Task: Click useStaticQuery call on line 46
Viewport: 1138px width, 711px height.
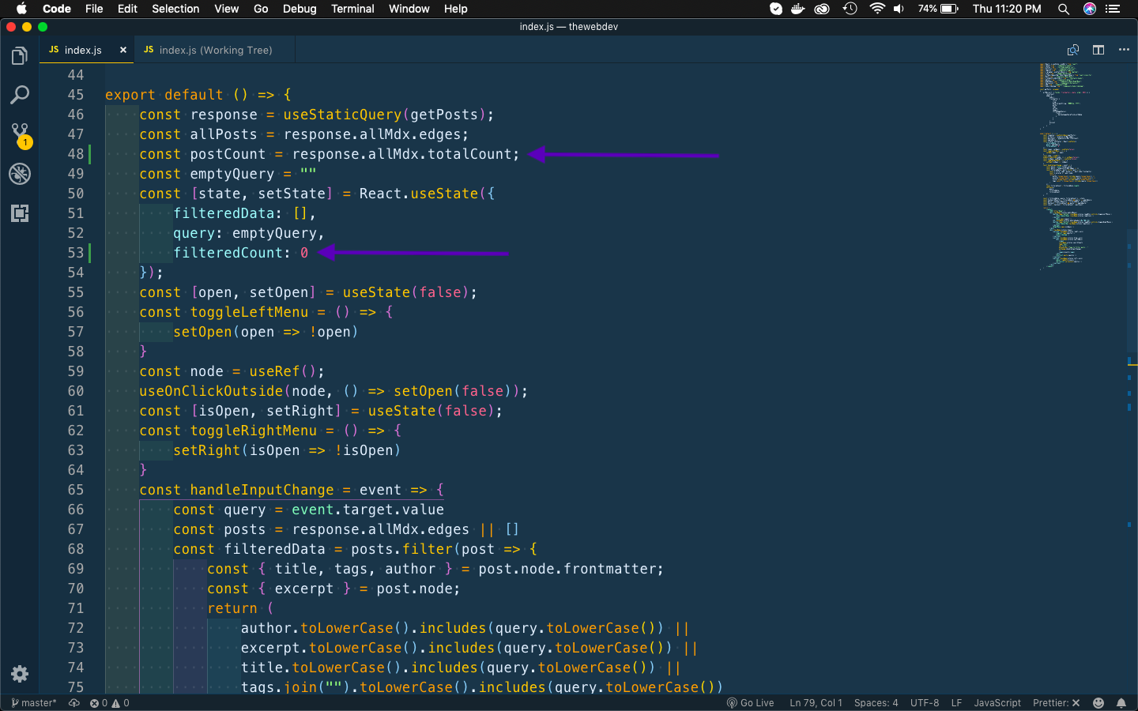Action: [x=342, y=115]
